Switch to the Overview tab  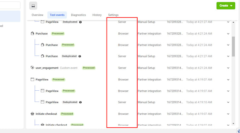37,15
